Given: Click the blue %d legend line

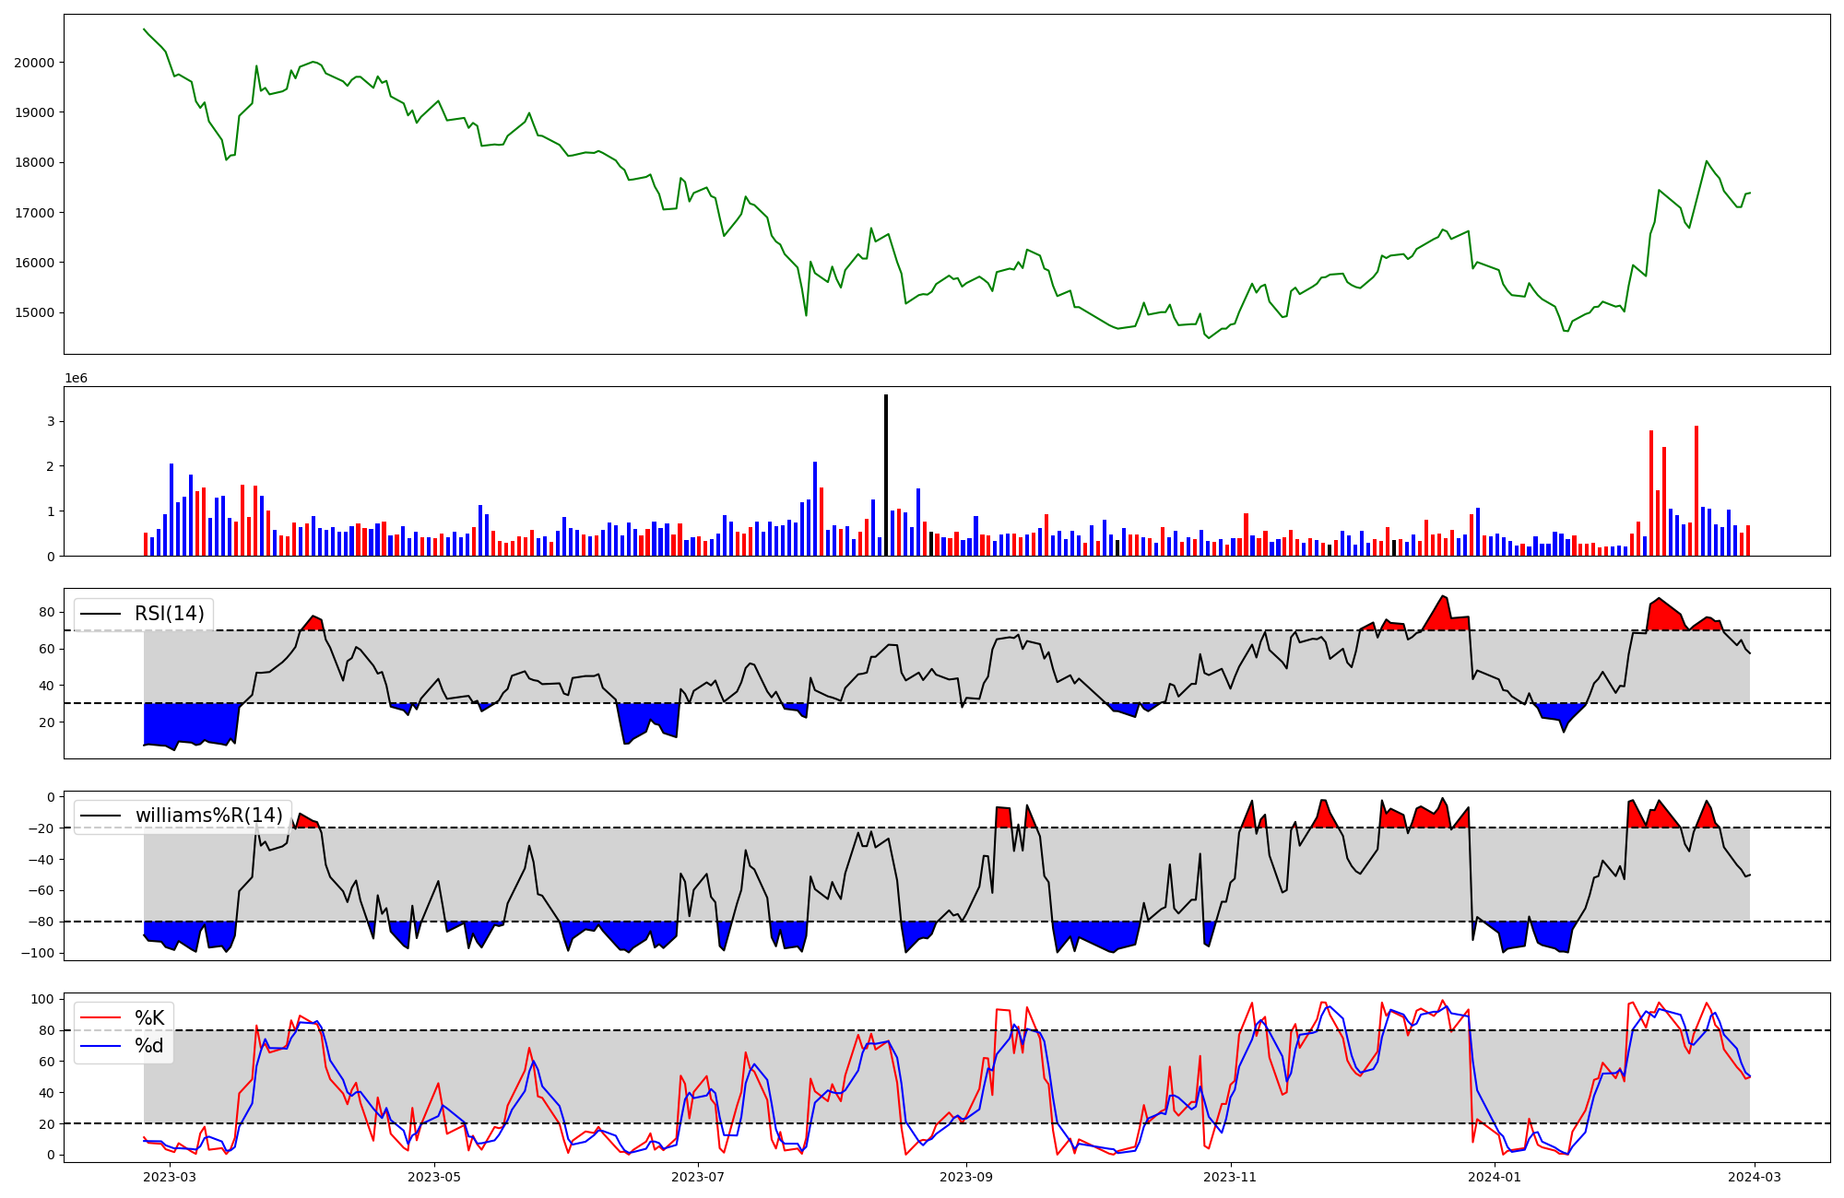Looking at the screenshot, I should pyautogui.click(x=101, y=1046).
